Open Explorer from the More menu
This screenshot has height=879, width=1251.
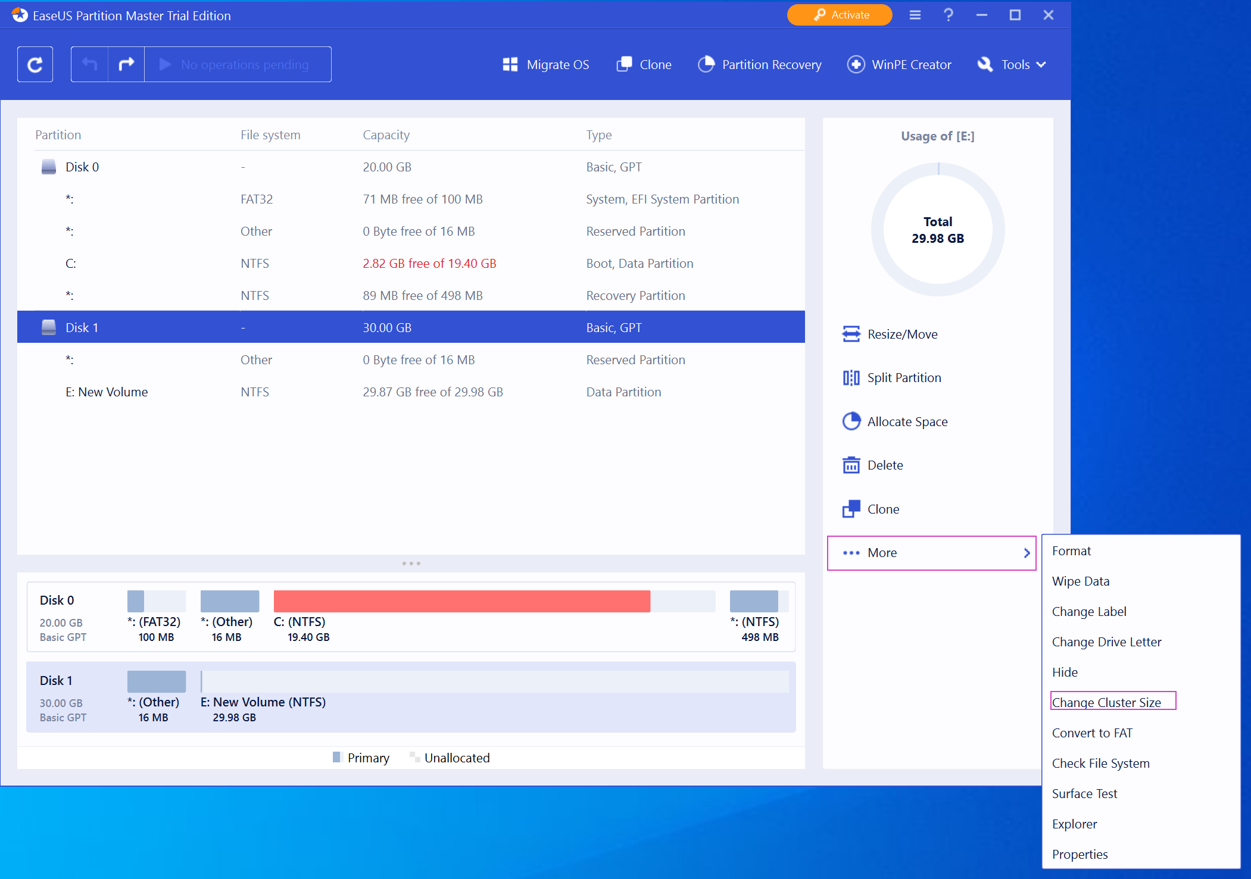1074,824
